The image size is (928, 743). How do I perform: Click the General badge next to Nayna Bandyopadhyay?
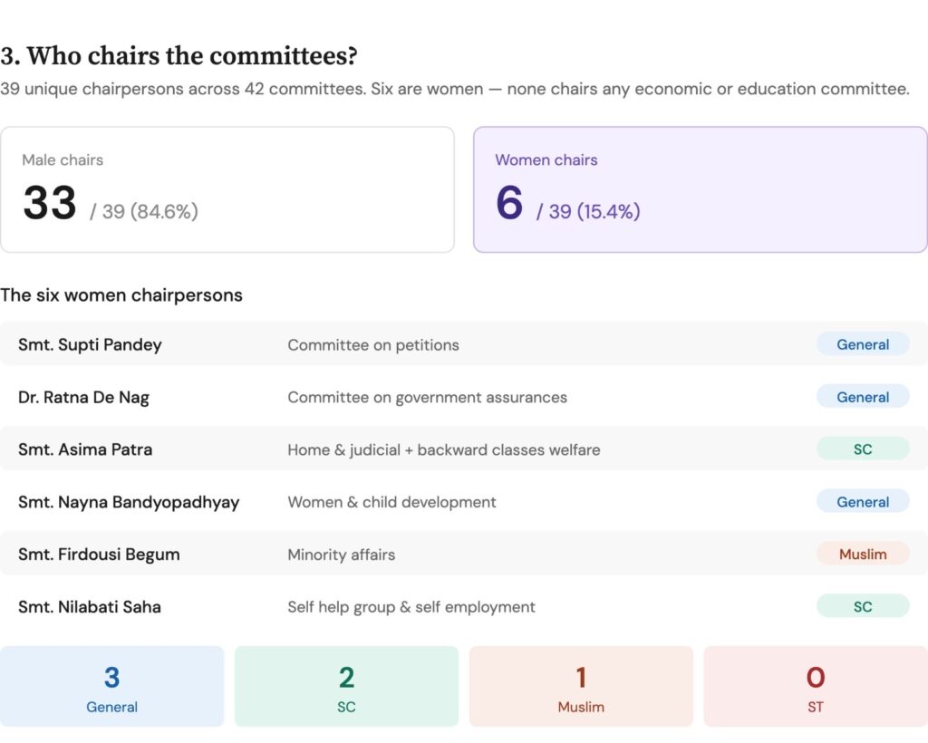click(862, 502)
